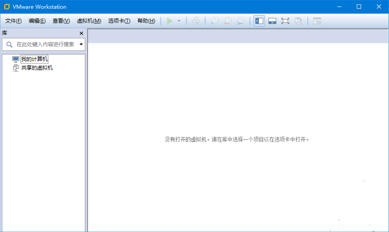Click the My Computer monitor icon
Image resolution: width=389 pixels, height=232 pixels.
pyautogui.click(x=16, y=59)
